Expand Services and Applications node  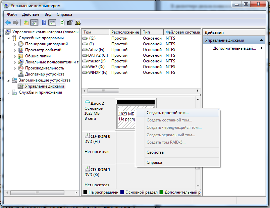[8, 93]
